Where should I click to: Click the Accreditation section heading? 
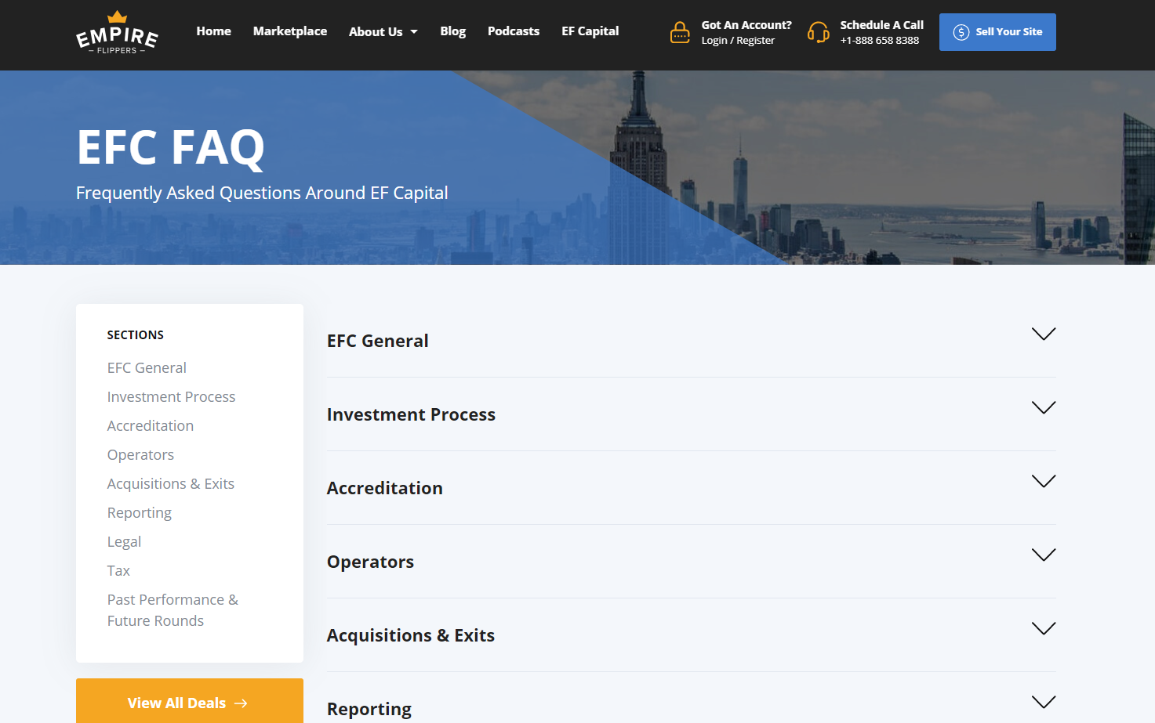tap(385, 489)
